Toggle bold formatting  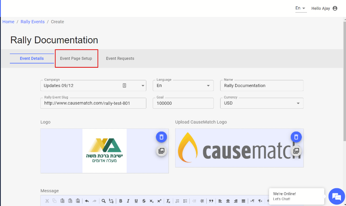(121, 201)
